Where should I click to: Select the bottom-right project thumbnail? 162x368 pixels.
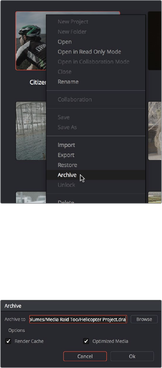click(x=155, y=197)
